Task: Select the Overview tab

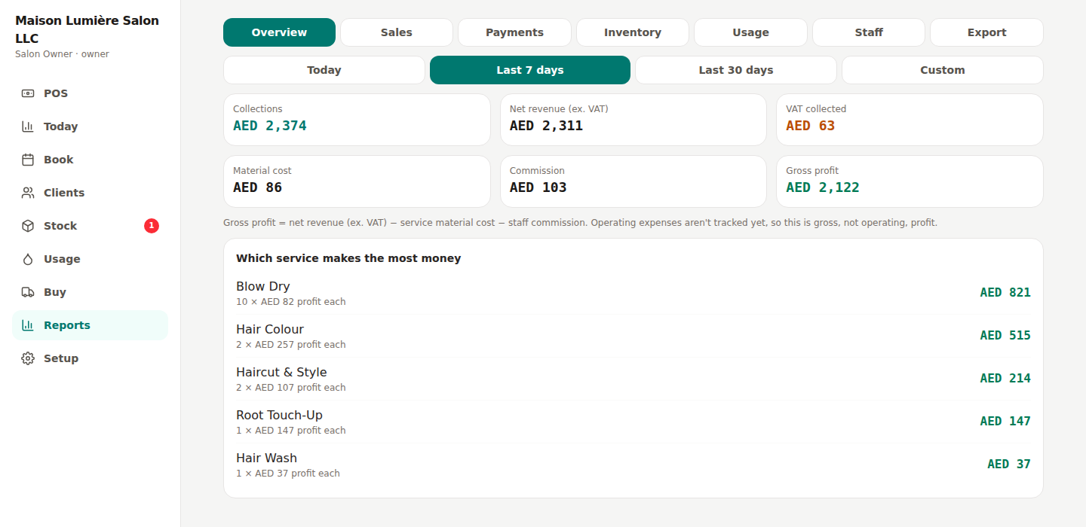Action: point(279,32)
